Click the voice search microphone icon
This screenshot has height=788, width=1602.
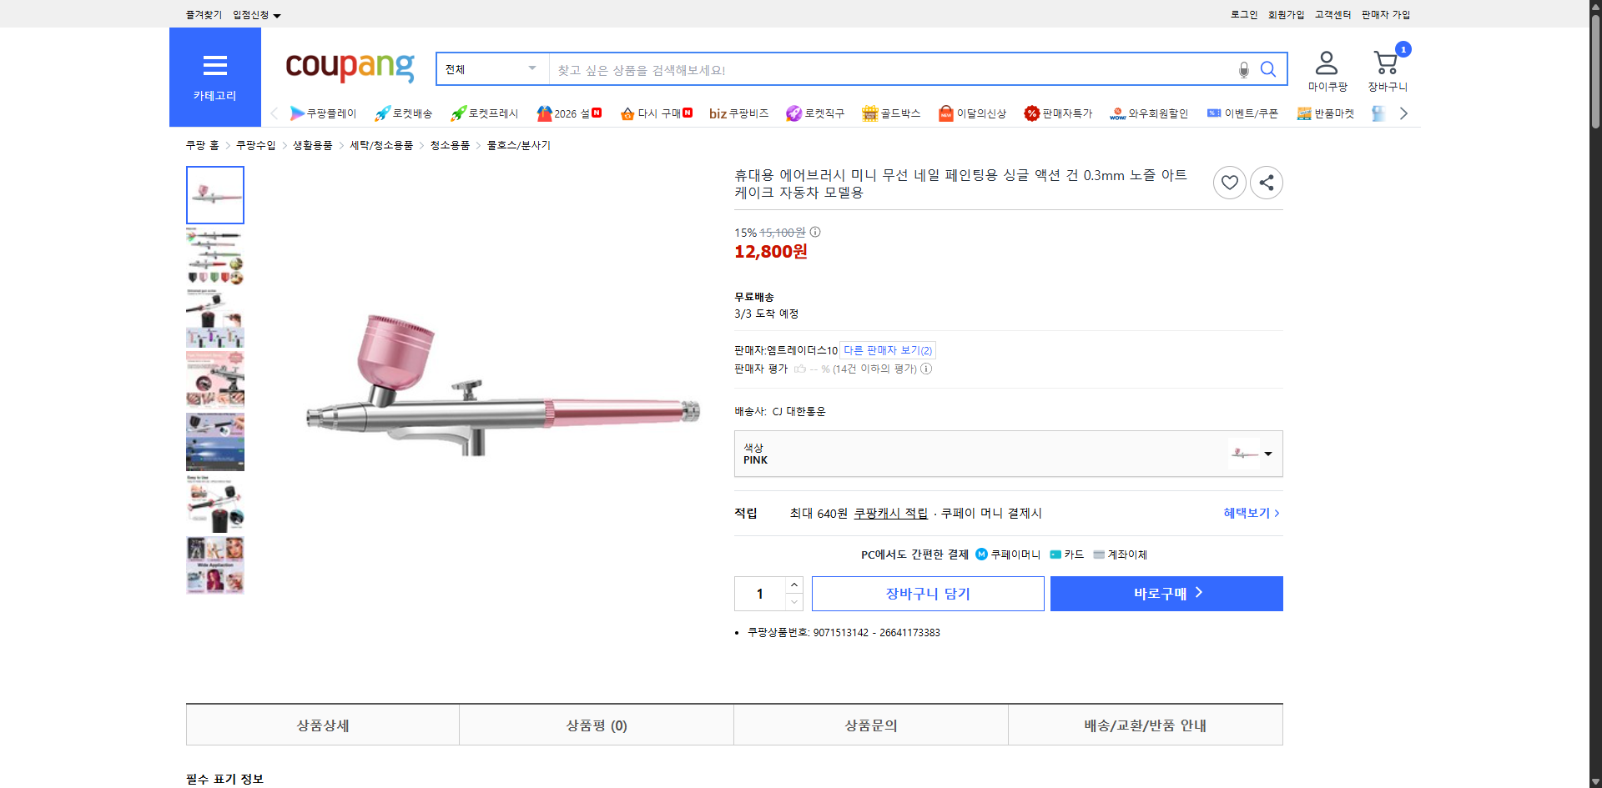point(1242,69)
